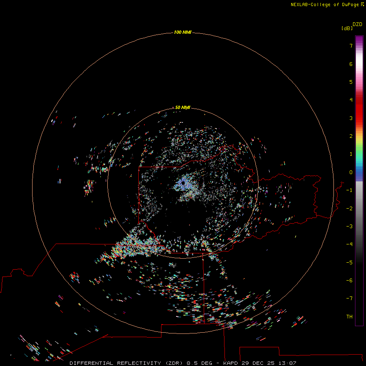Click the red band of the color scale
Viewport: 366px width, 366px height.
pyautogui.click(x=359, y=110)
